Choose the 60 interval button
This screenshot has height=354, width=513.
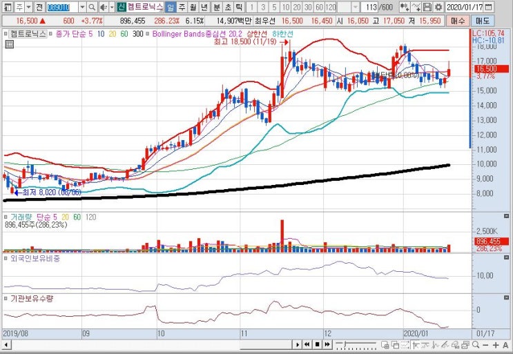(319, 7)
